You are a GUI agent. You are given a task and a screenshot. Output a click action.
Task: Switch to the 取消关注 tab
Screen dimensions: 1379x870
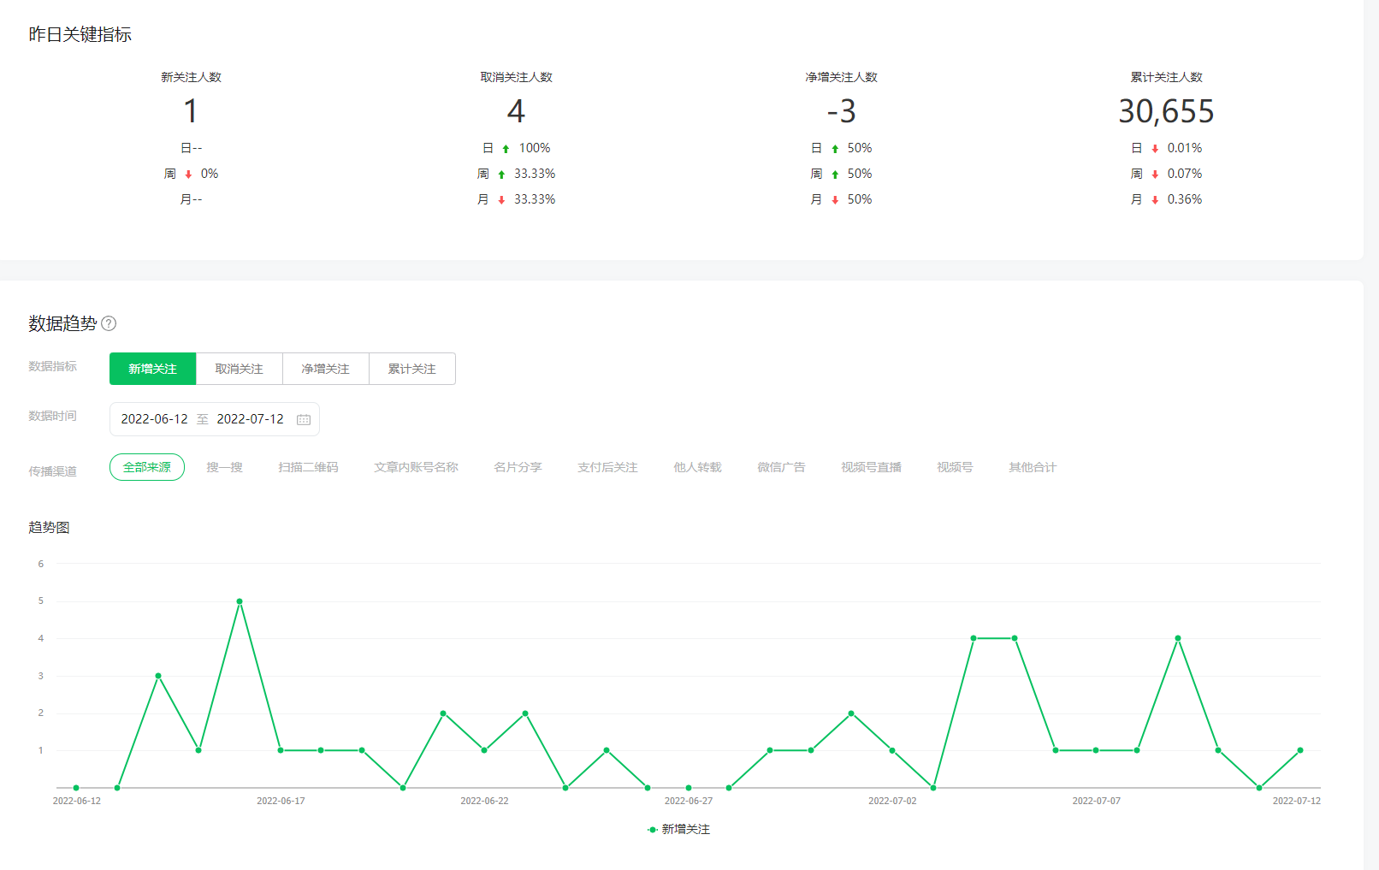pos(240,369)
